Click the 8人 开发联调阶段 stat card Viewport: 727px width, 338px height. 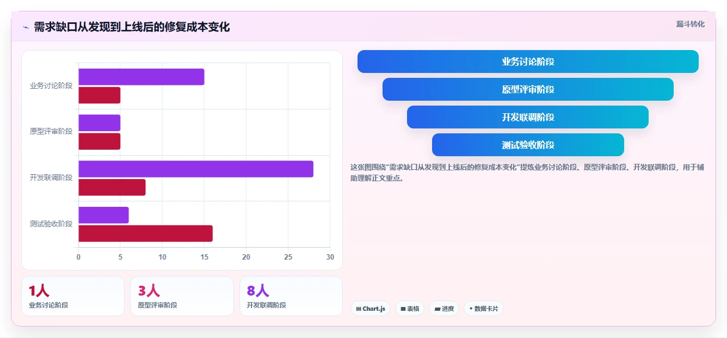pos(291,296)
